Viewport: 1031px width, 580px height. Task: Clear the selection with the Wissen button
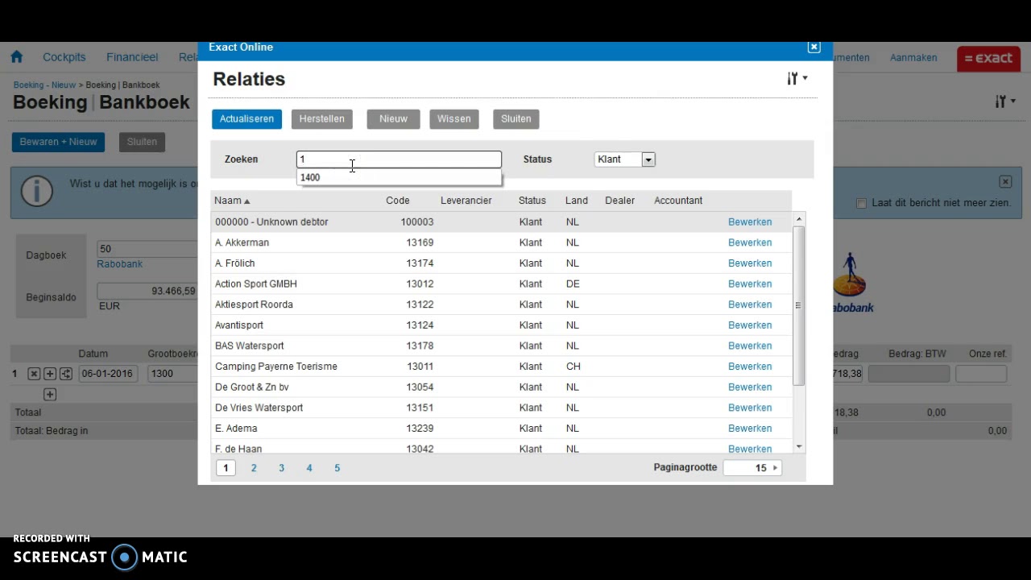(x=454, y=118)
